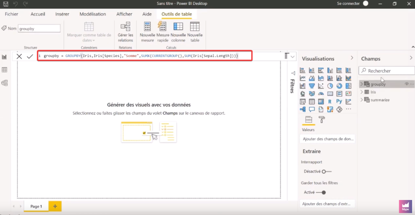The width and height of the screenshot is (415, 215).
Task: Click the Nom input field
Action: pyautogui.click(x=39, y=29)
